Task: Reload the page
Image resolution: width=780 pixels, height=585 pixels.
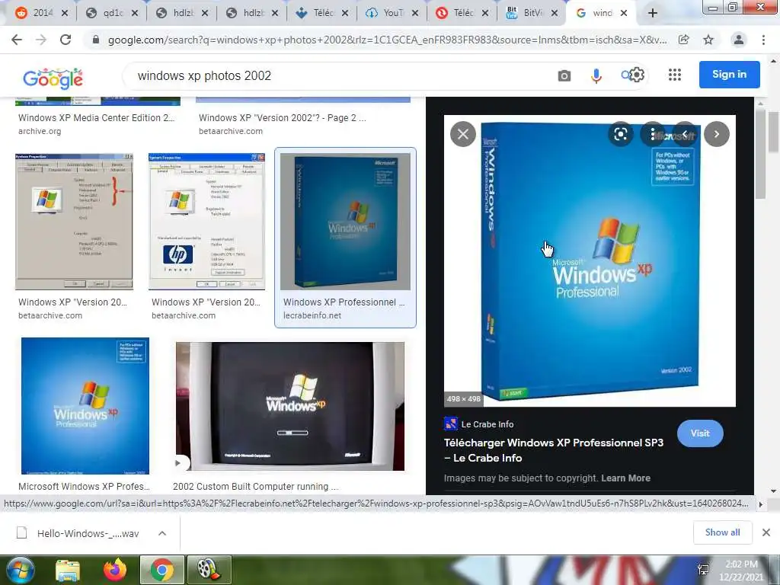Action: click(66, 40)
